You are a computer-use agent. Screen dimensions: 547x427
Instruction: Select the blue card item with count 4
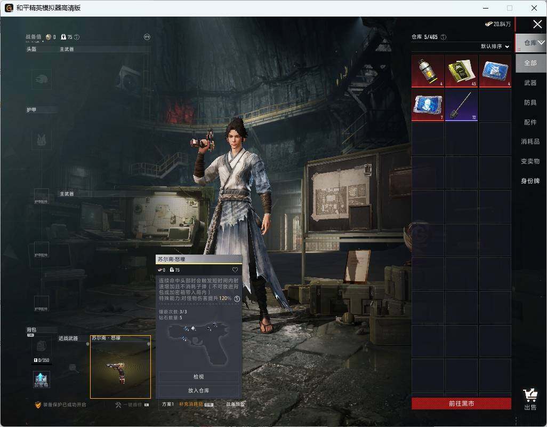point(495,71)
